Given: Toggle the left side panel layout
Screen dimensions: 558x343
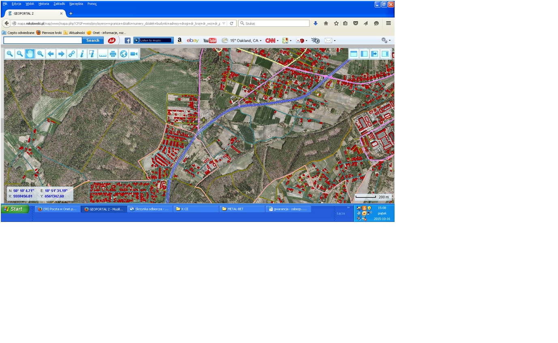Looking at the screenshot, I should [x=364, y=54].
